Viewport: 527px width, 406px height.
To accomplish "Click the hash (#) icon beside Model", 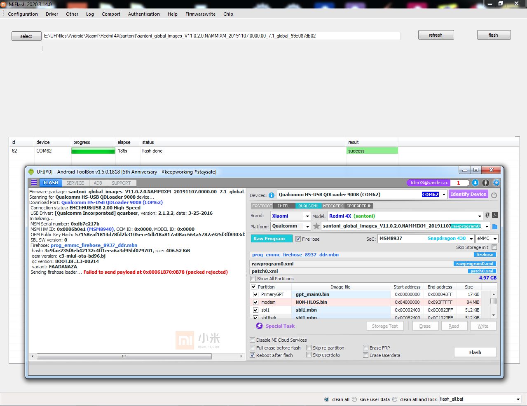I will coord(487,215).
